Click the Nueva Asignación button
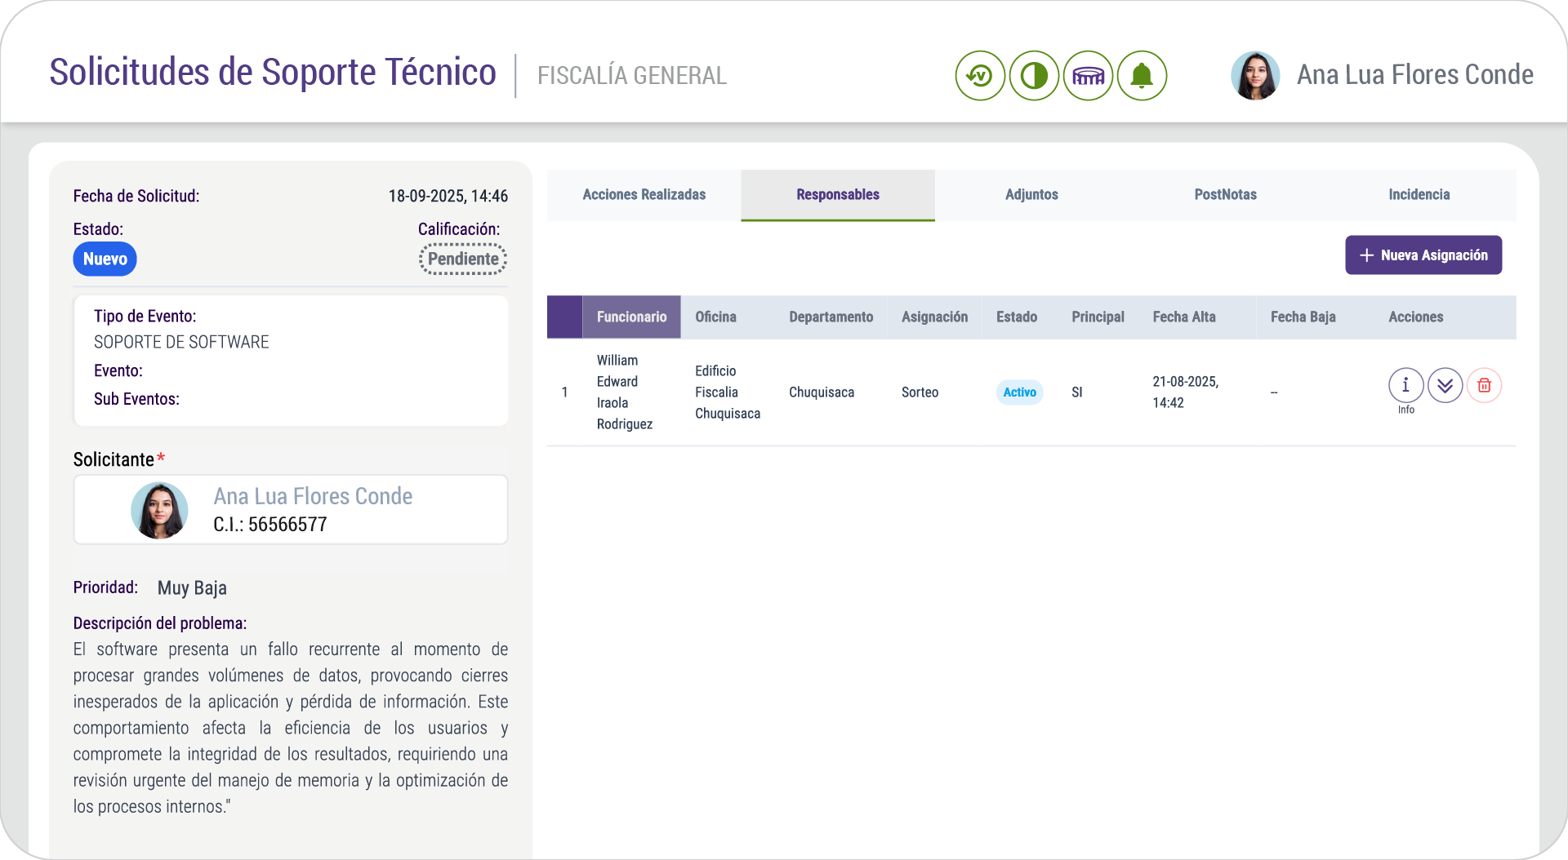 coord(1423,255)
